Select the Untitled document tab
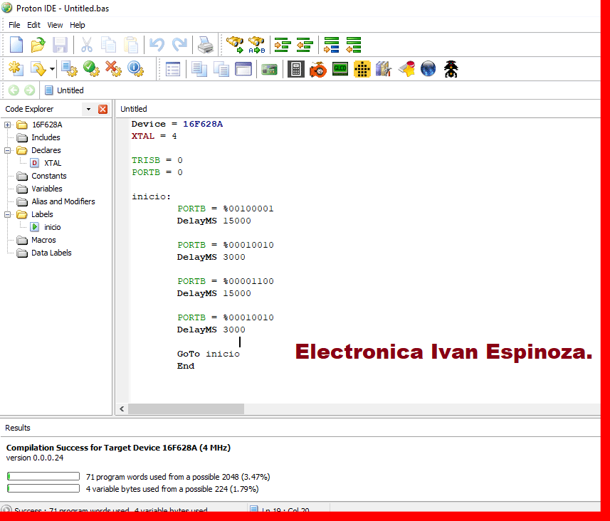This screenshot has height=521, width=610. (64, 90)
